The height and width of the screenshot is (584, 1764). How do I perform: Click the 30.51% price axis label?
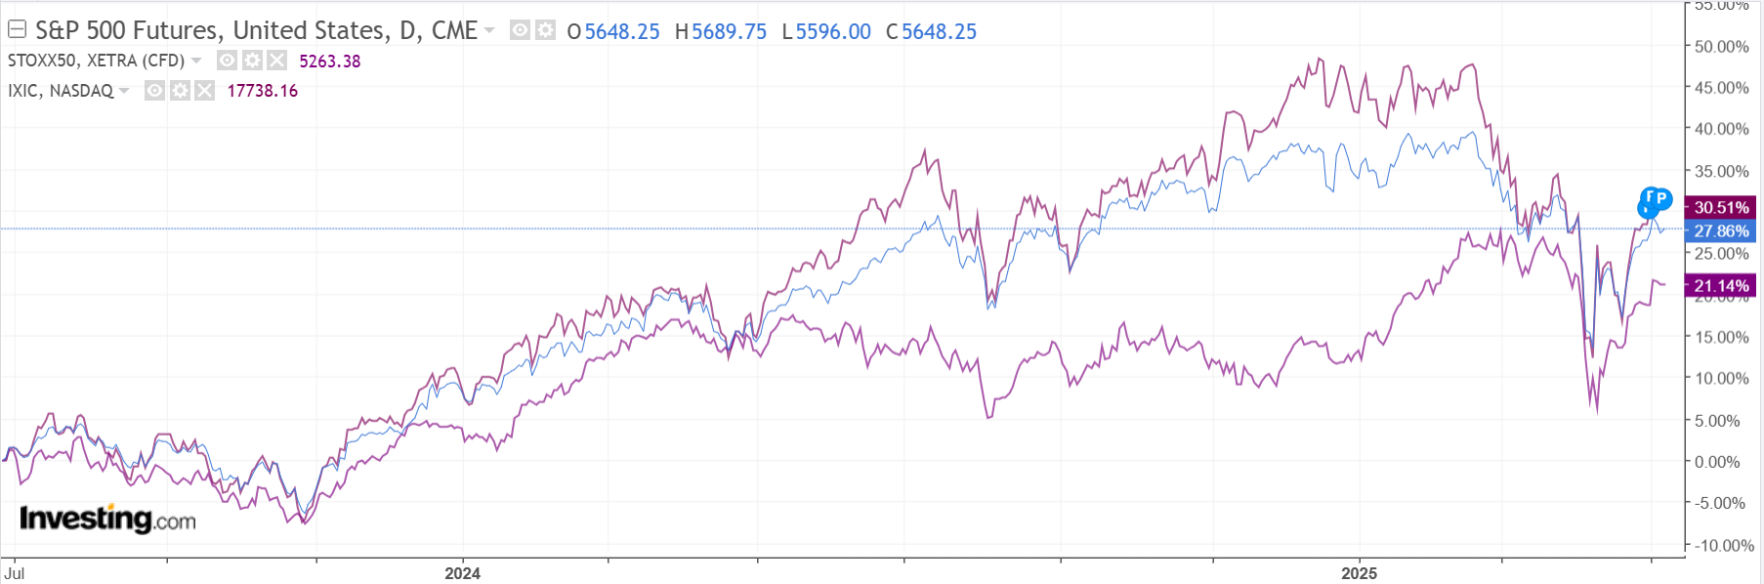point(1720,207)
